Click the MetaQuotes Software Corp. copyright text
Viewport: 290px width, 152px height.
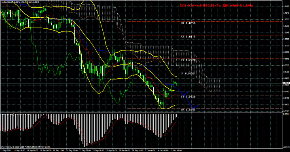click(x=25, y=147)
